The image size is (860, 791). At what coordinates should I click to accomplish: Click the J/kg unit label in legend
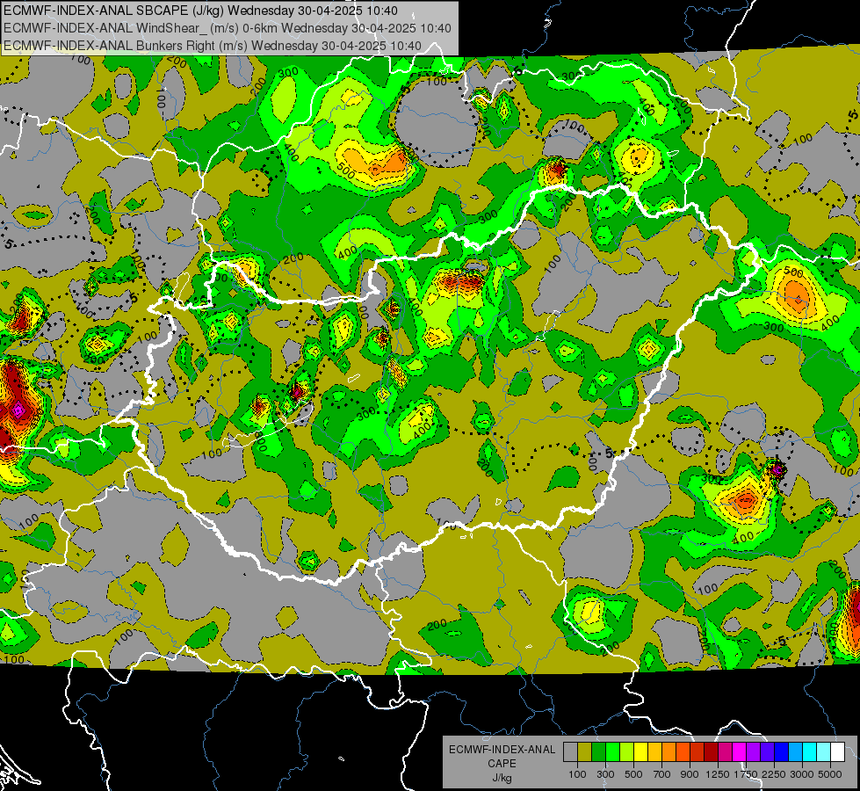point(502,778)
